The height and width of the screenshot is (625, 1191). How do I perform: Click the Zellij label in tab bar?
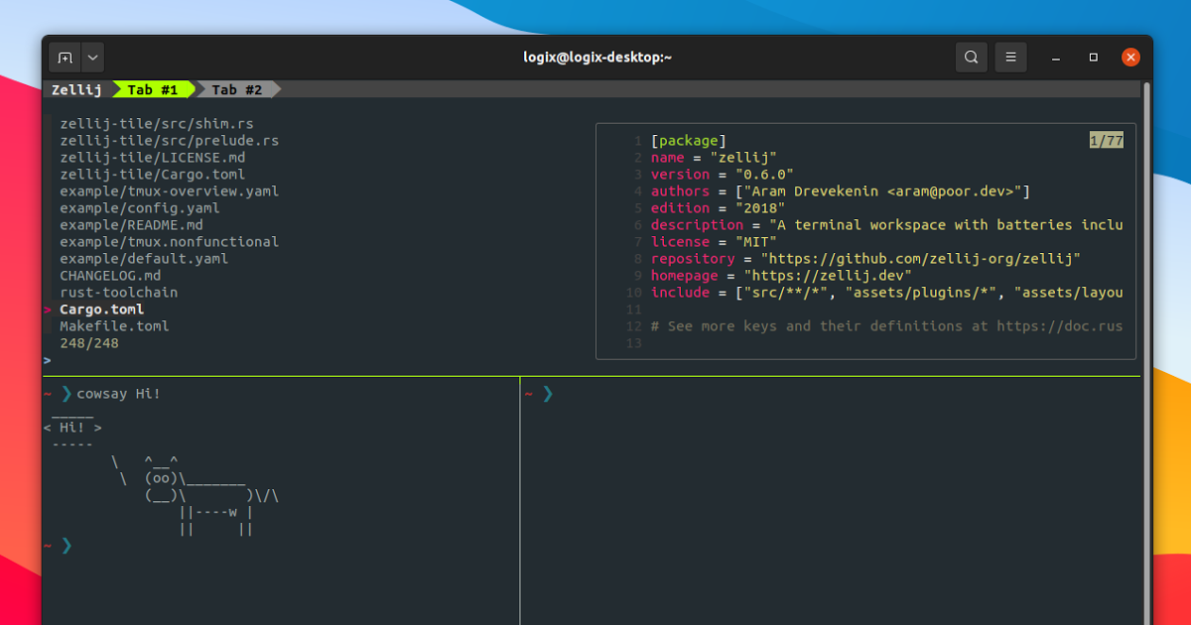pyautogui.click(x=76, y=89)
